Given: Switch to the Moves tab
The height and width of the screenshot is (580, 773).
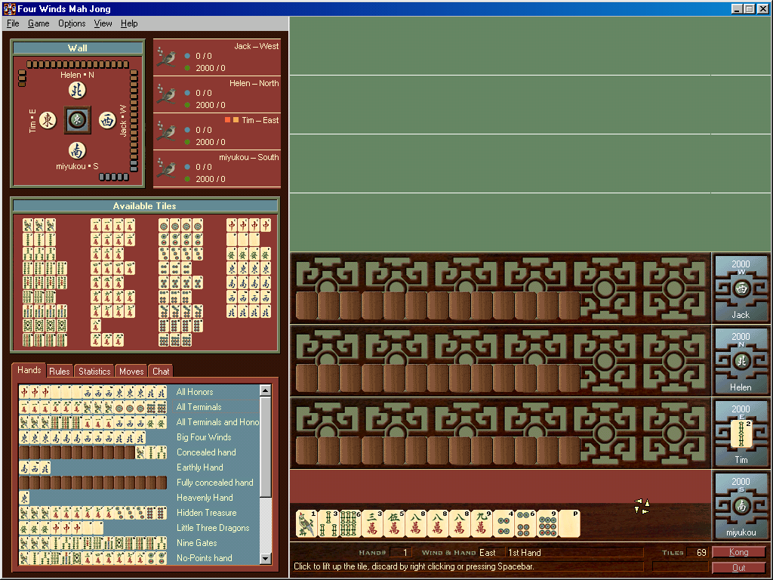Looking at the screenshot, I should [x=131, y=372].
